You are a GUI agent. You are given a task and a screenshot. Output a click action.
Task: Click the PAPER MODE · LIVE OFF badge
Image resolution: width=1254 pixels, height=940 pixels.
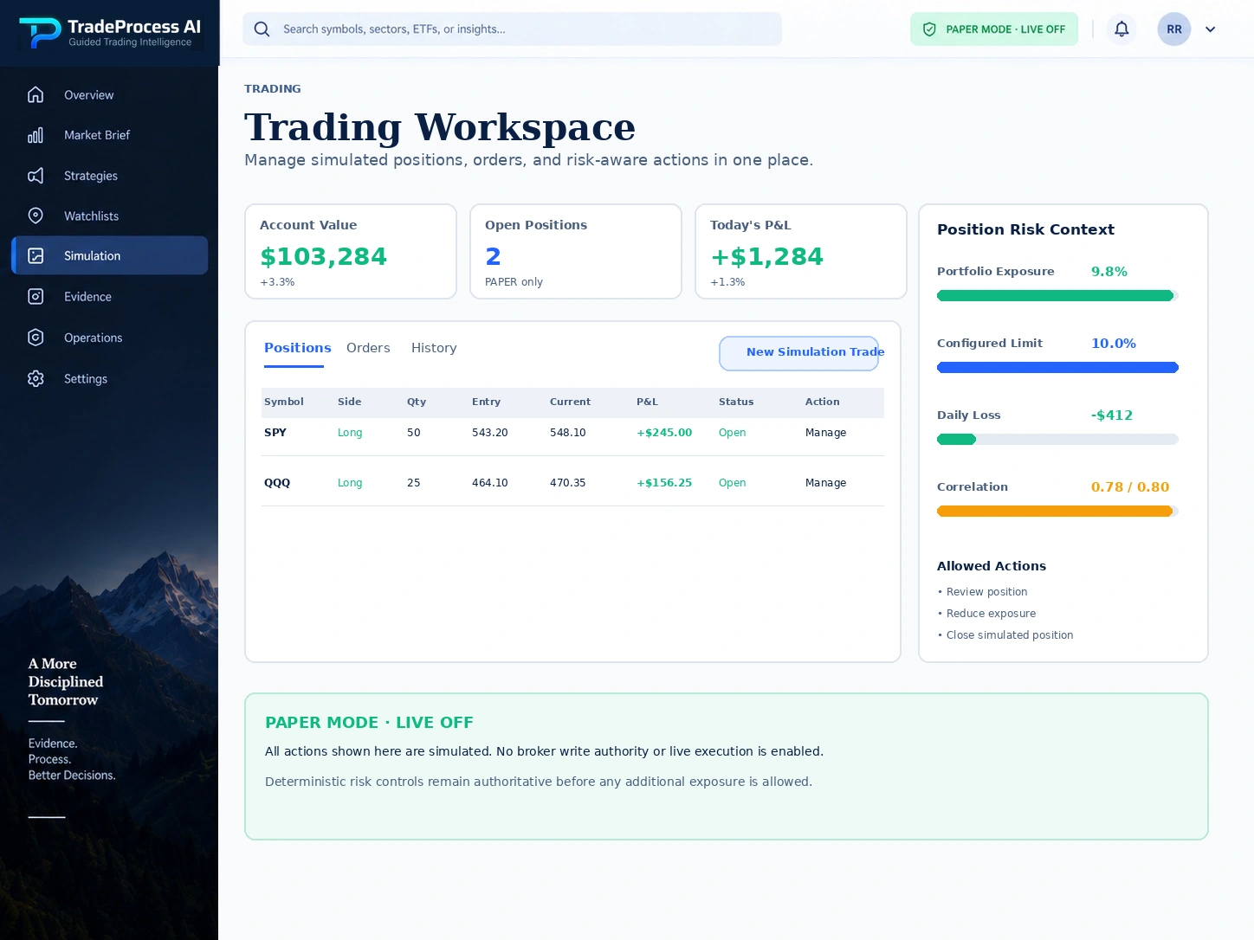pyautogui.click(x=994, y=29)
